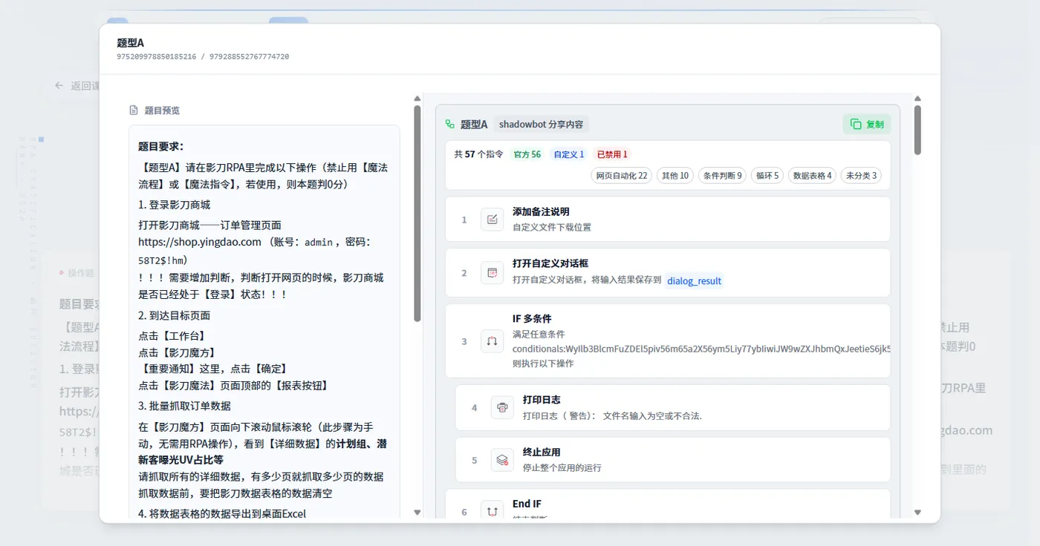This screenshot has width=1040, height=546.
Task: Filter by 循环 5 category
Action: pos(767,176)
